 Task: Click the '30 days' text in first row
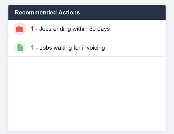[x=100, y=29]
